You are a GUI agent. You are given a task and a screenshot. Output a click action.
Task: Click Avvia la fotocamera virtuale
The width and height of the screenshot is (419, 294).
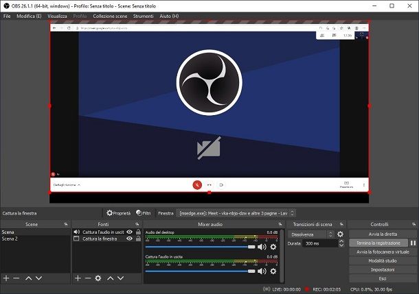click(383, 252)
